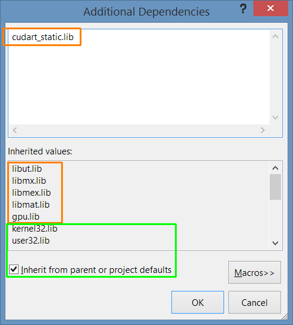Click up arrow of Inherited values scrollbar
This screenshot has height=325, width=293.
point(276,168)
